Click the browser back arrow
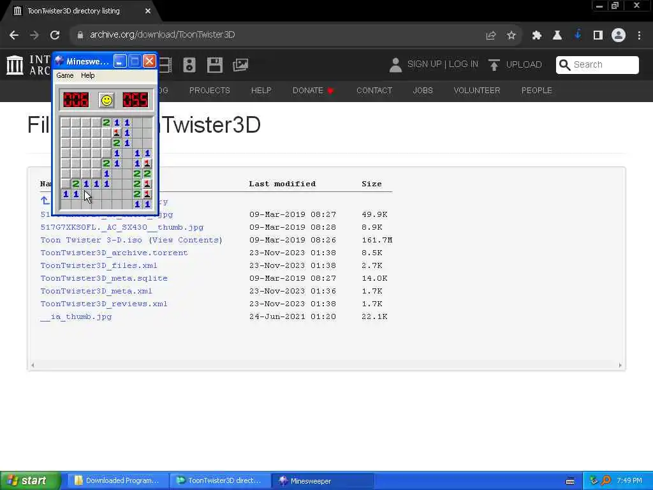The width and height of the screenshot is (653, 490). (x=14, y=35)
